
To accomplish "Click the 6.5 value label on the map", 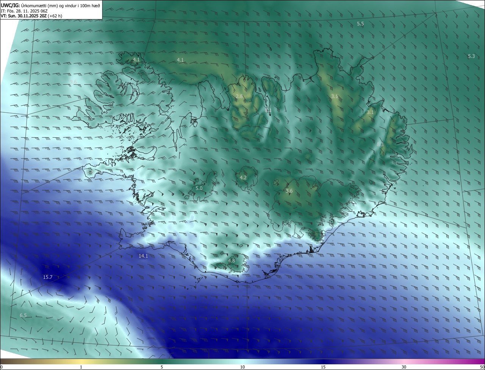I will 23,316.
